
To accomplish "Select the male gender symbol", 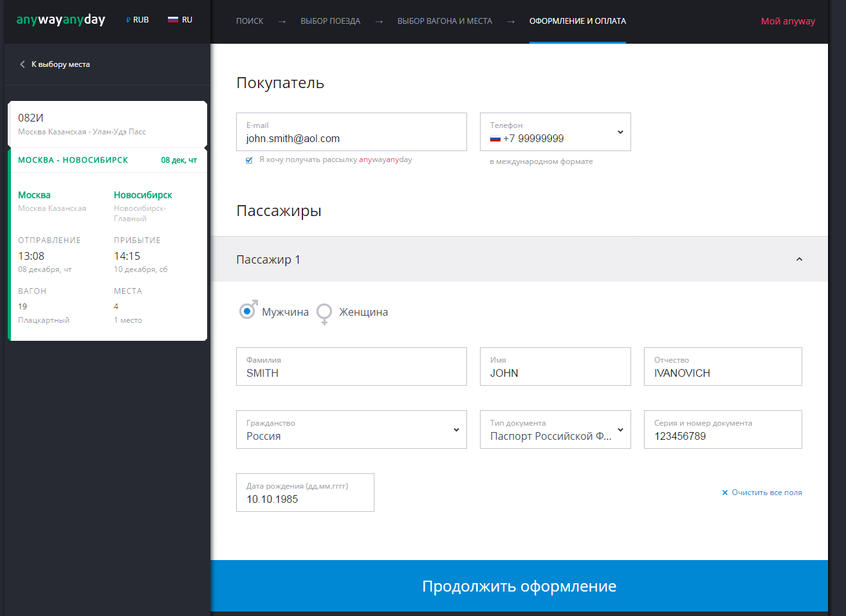I will (248, 311).
